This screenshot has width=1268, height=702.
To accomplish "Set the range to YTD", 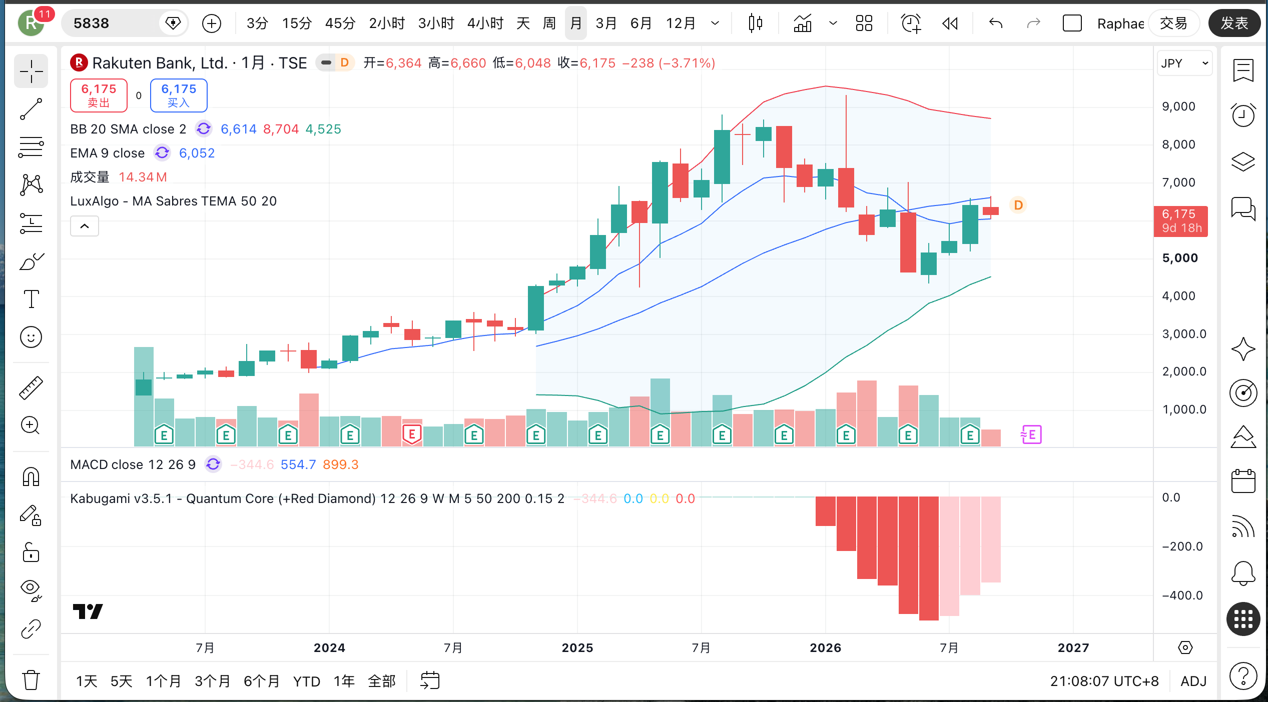I will click(306, 681).
